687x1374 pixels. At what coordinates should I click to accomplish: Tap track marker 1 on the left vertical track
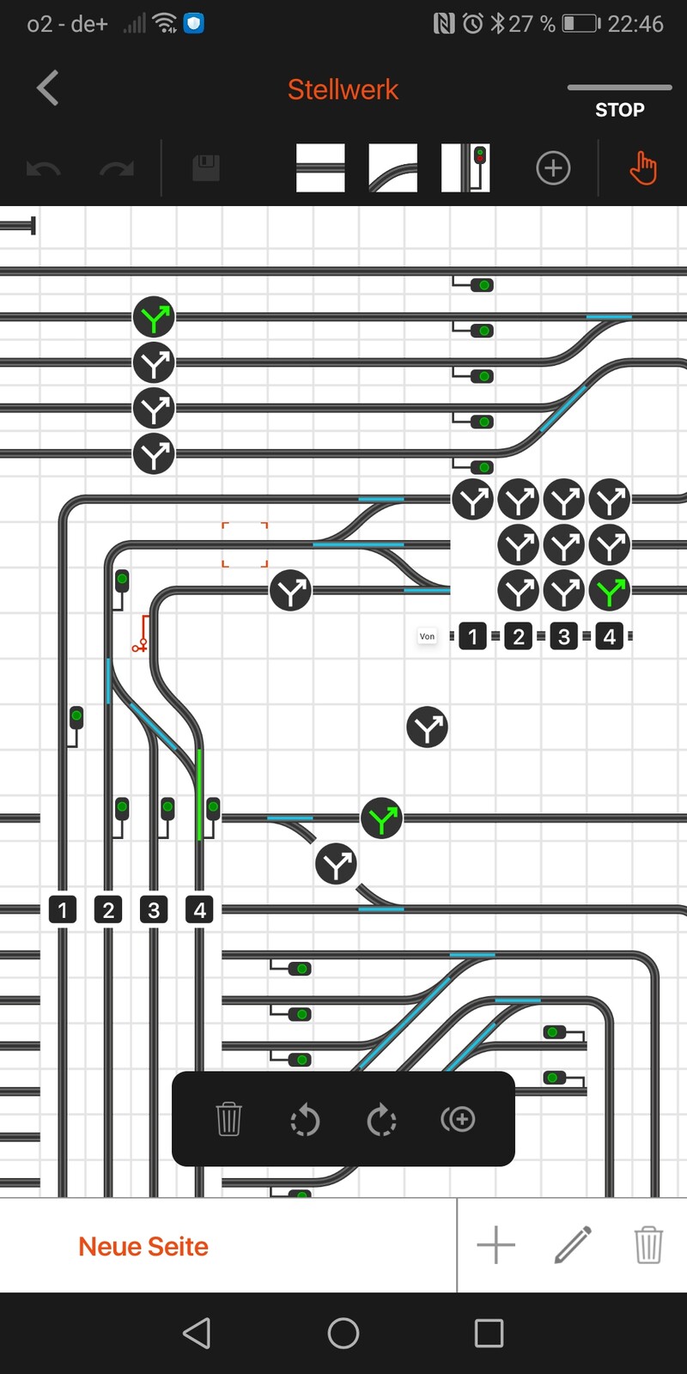[62, 909]
